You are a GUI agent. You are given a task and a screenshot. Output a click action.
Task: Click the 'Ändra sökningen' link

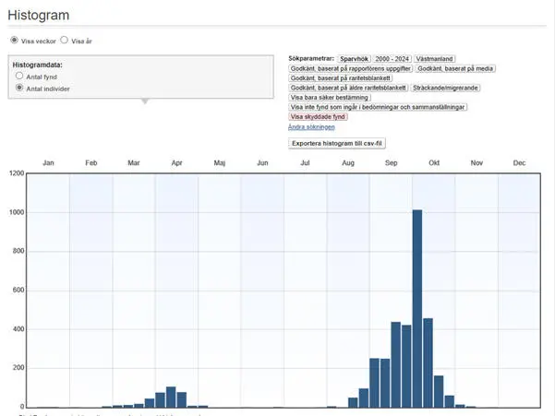click(x=309, y=126)
